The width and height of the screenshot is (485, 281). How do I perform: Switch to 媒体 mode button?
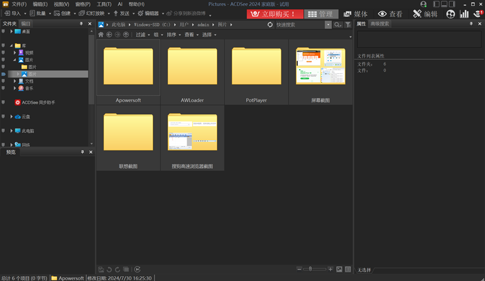coord(355,14)
